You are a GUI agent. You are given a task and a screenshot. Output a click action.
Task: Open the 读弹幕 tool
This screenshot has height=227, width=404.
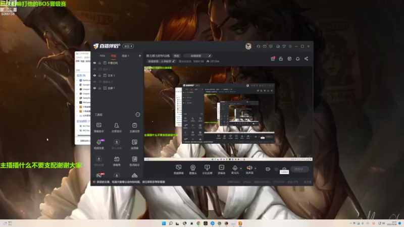click(134, 144)
